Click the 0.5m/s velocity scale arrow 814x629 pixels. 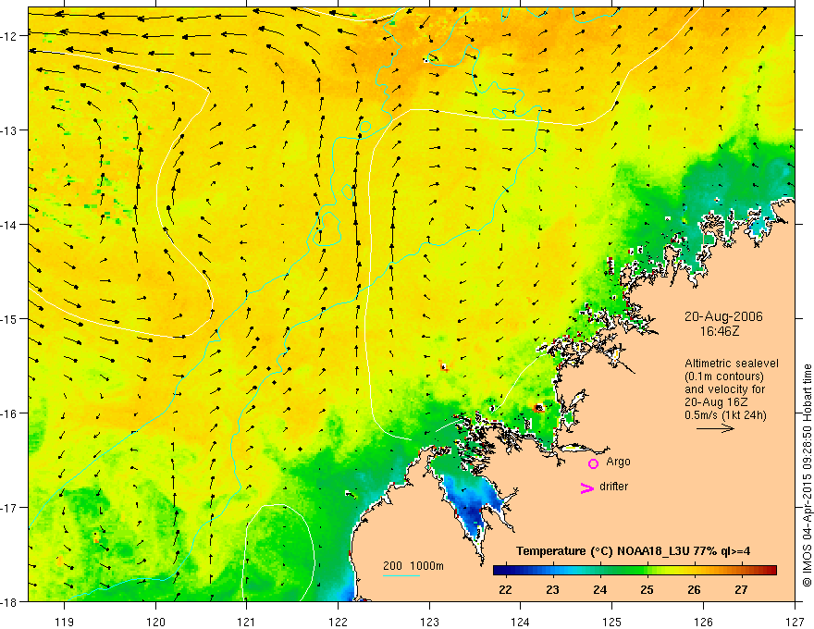coord(715,428)
